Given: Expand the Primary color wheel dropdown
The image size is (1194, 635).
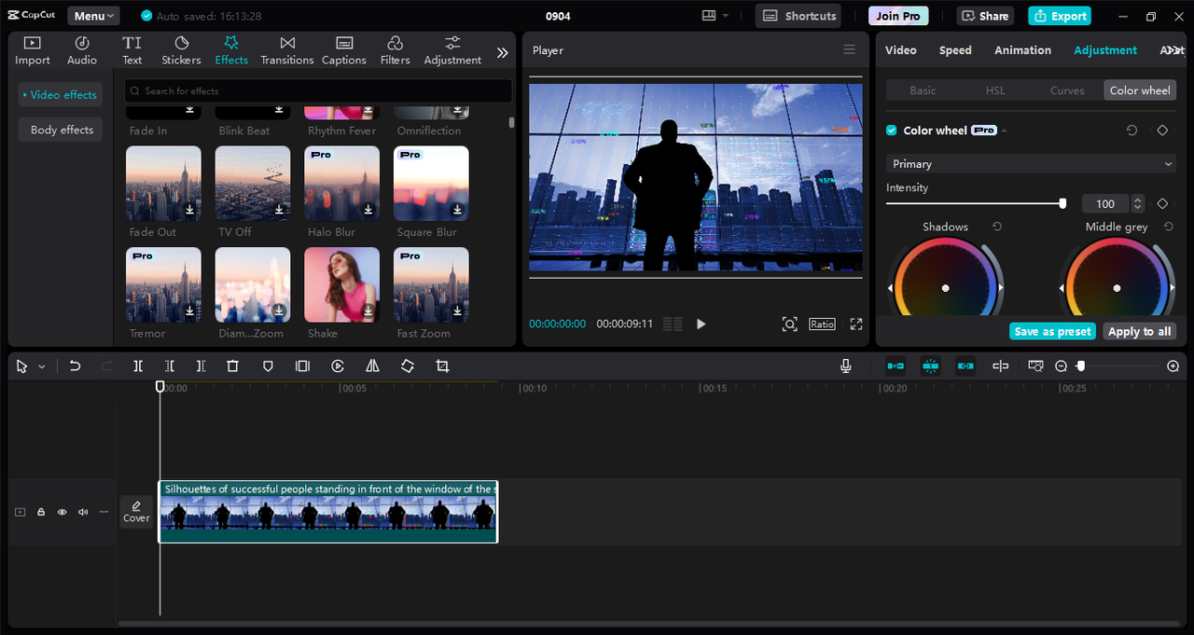Looking at the screenshot, I should 1031,163.
